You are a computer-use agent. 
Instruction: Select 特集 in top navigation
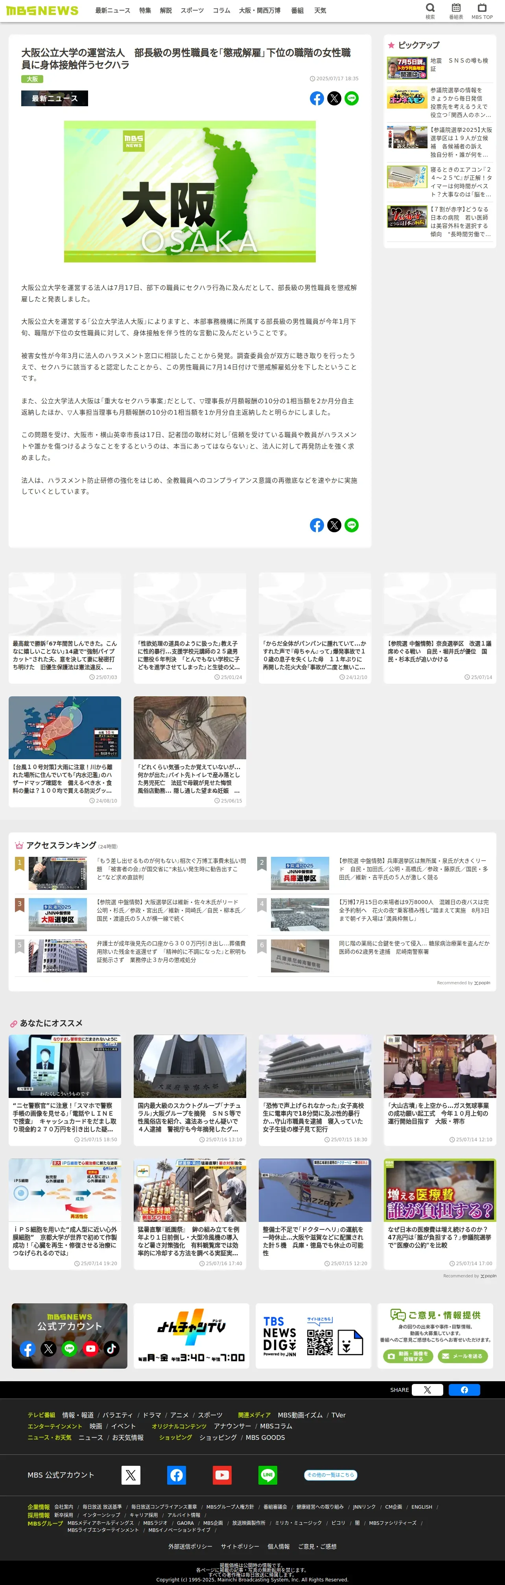point(145,11)
